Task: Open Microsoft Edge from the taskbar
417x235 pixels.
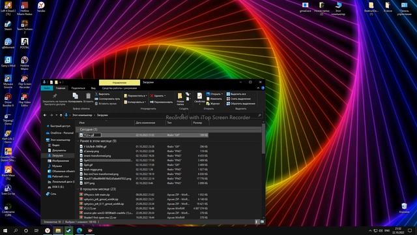Action: click(x=79, y=230)
